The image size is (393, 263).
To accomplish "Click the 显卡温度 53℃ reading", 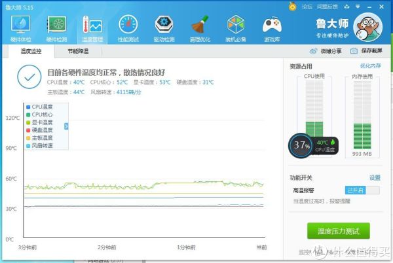I will coord(152,82).
